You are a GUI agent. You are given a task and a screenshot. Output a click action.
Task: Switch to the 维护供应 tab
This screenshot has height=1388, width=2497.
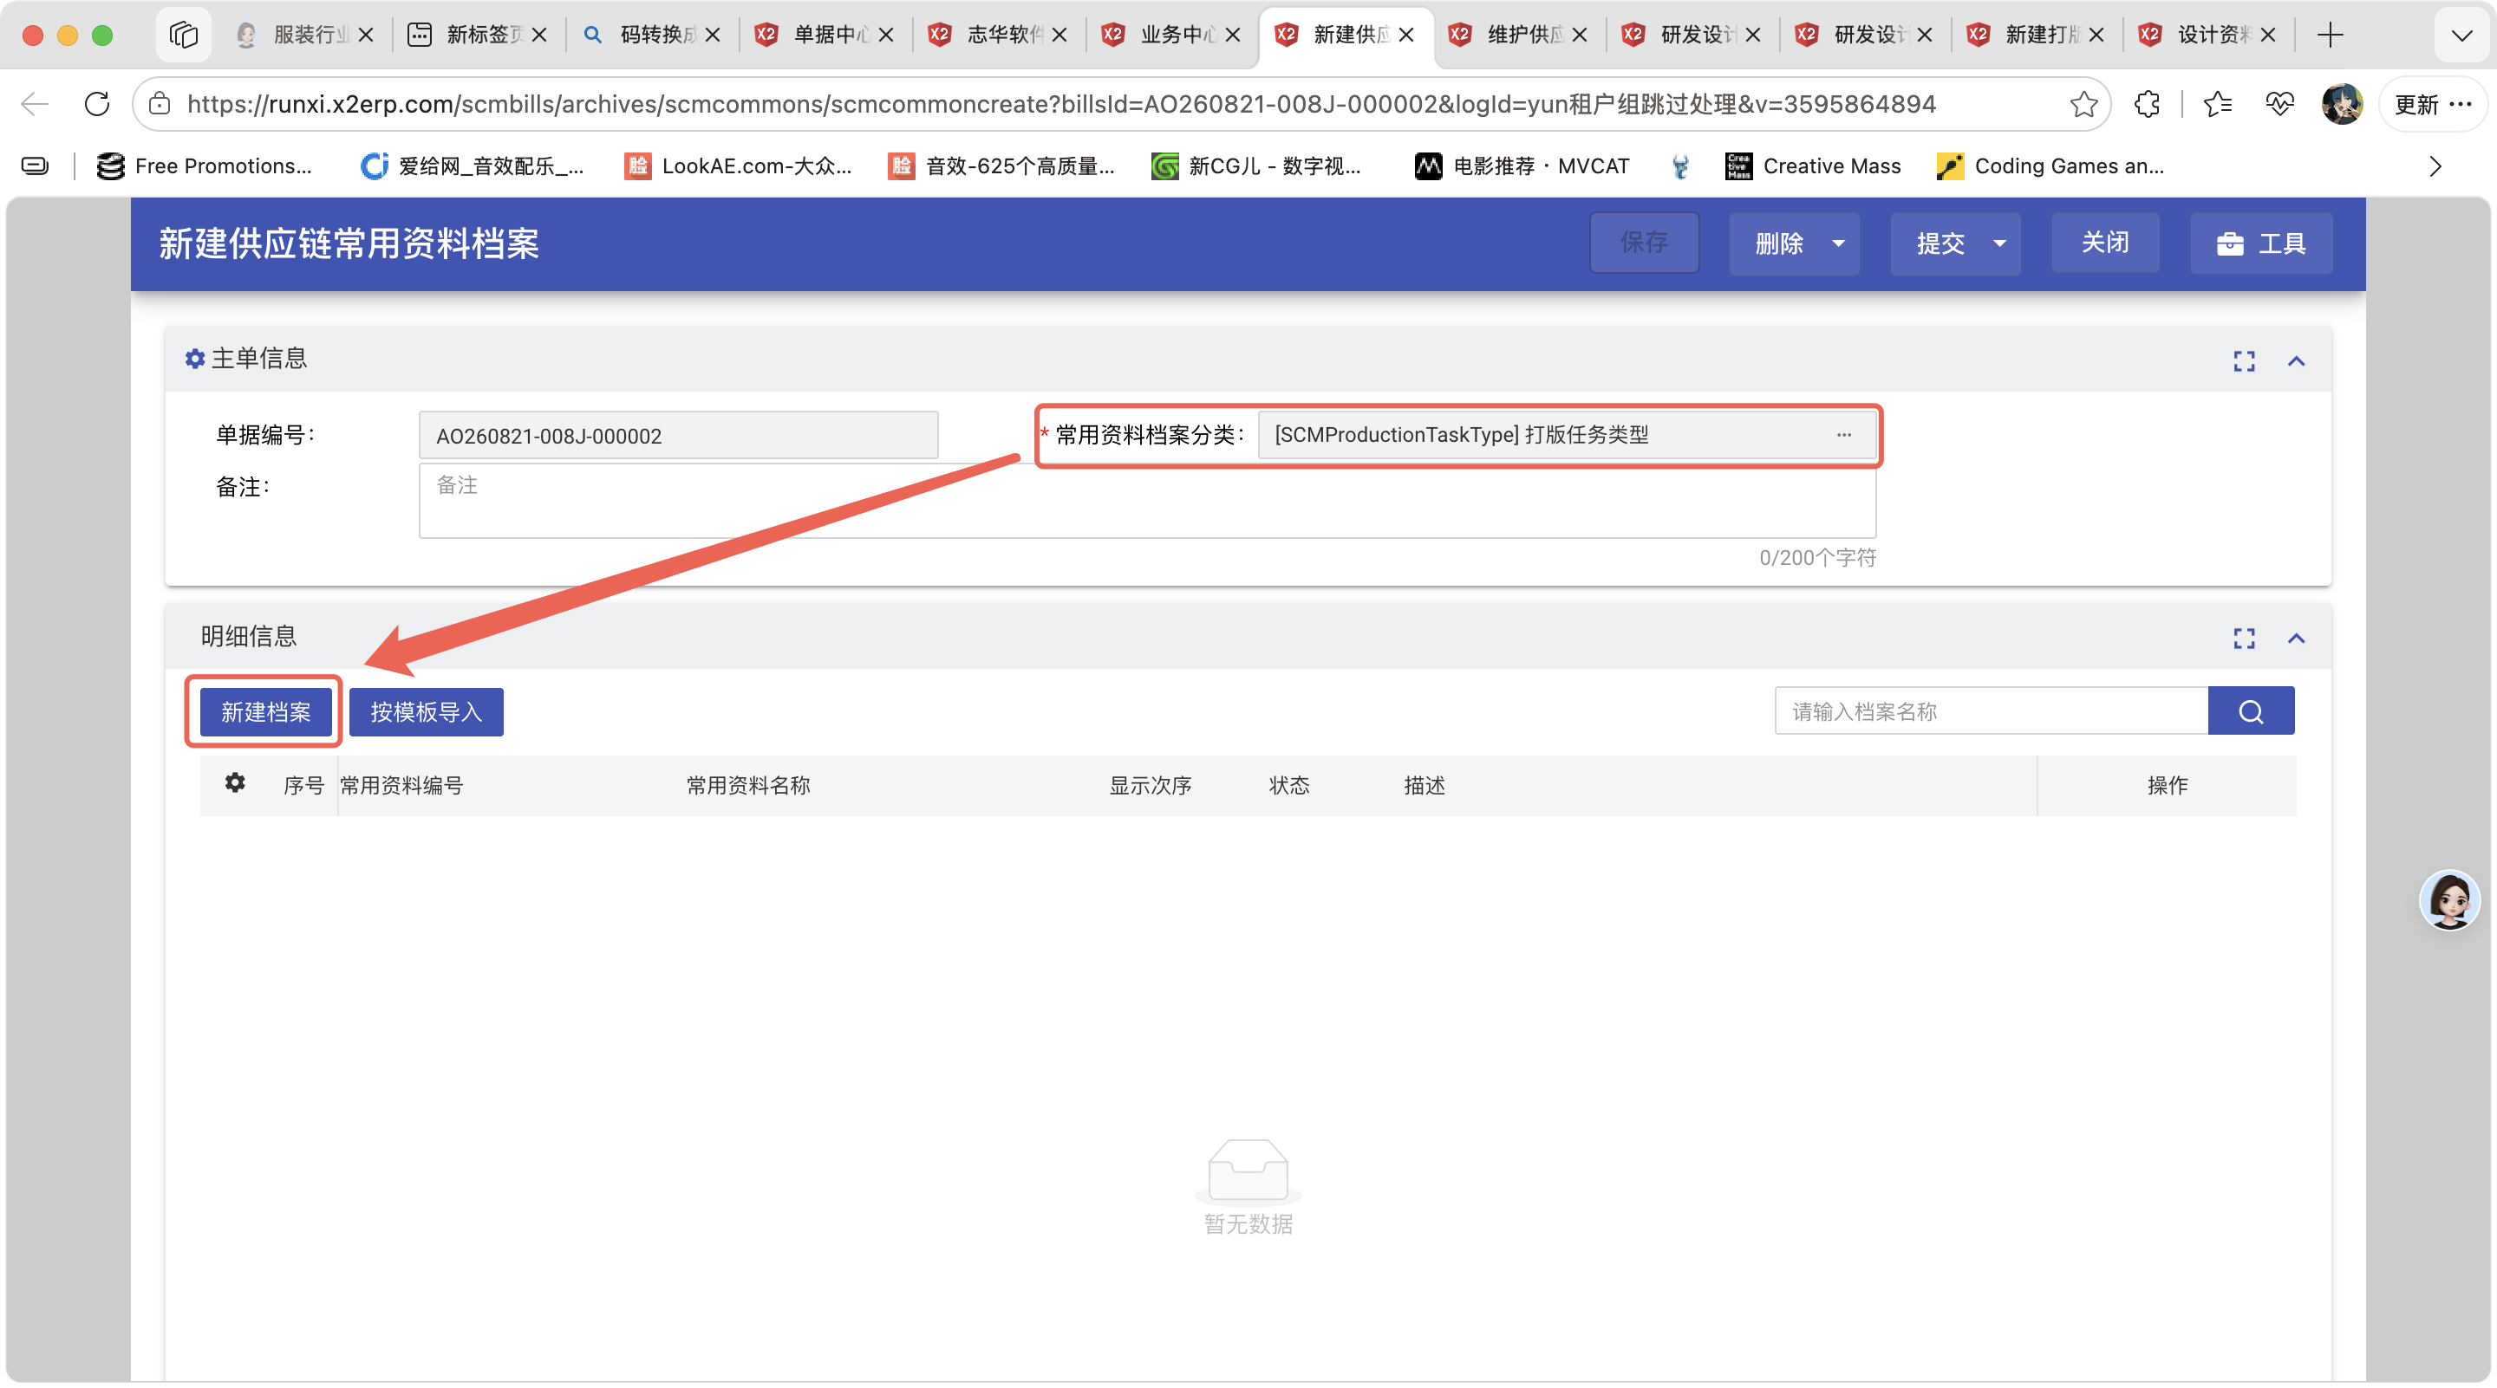1518,35
